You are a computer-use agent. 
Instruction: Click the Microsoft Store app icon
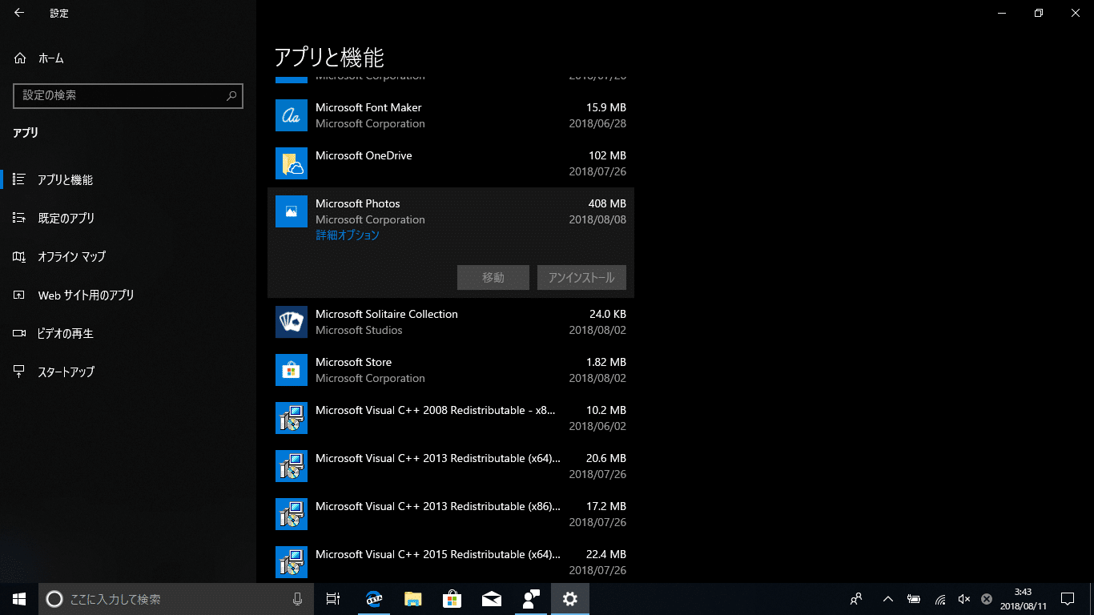coord(292,370)
